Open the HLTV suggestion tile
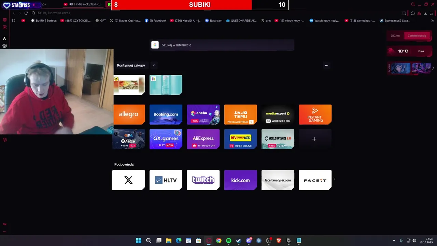The width and height of the screenshot is (437, 246). point(166,180)
